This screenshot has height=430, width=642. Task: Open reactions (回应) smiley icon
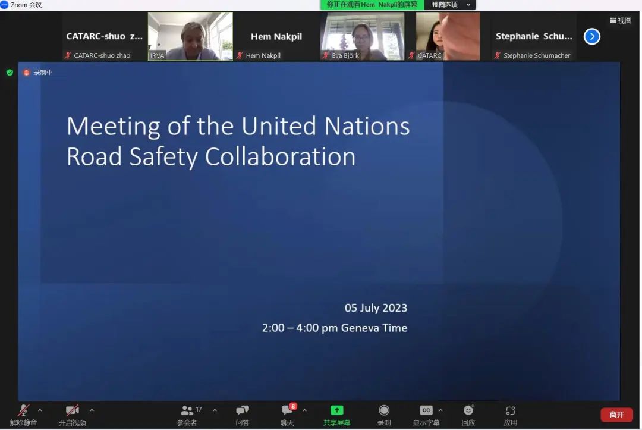point(468,410)
